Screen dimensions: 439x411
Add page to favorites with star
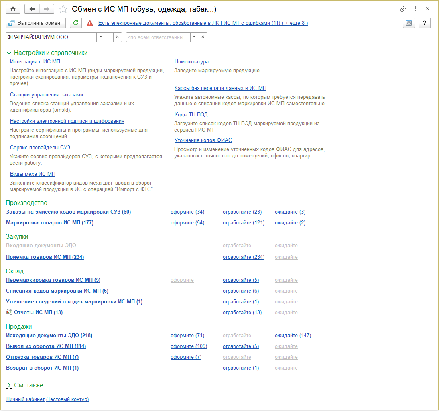pyautogui.click(x=63, y=9)
